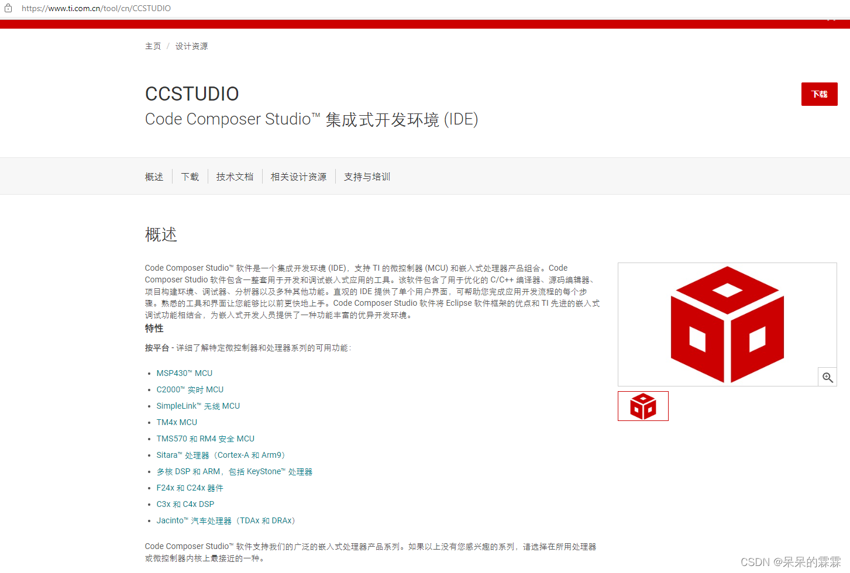The width and height of the screenshot is (850, 573).
Task: Click the red CCSTUDIO cube product image
Action: (x=727, y=324)
